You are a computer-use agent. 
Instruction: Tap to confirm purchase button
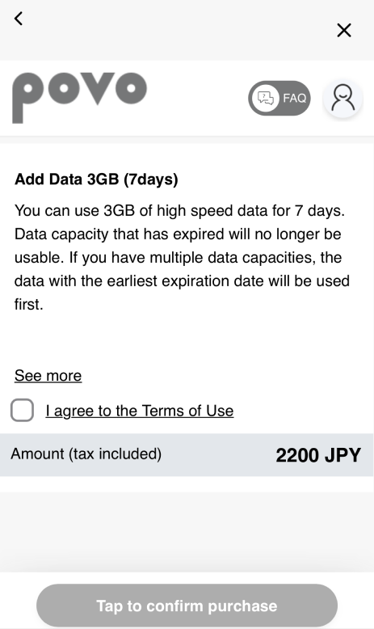click(187, 606)
